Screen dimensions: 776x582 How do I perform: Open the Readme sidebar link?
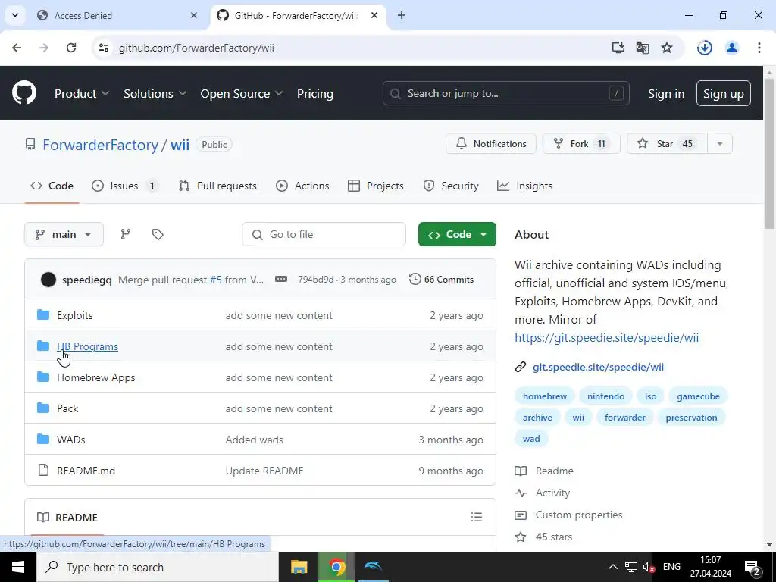click(544, 471)
